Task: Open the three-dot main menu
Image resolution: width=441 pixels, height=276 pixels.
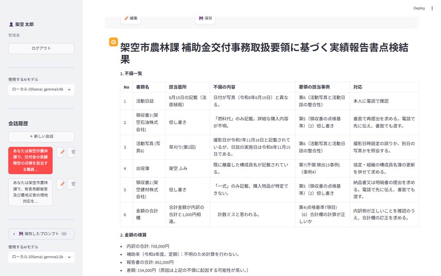Action: pos(432,8)
